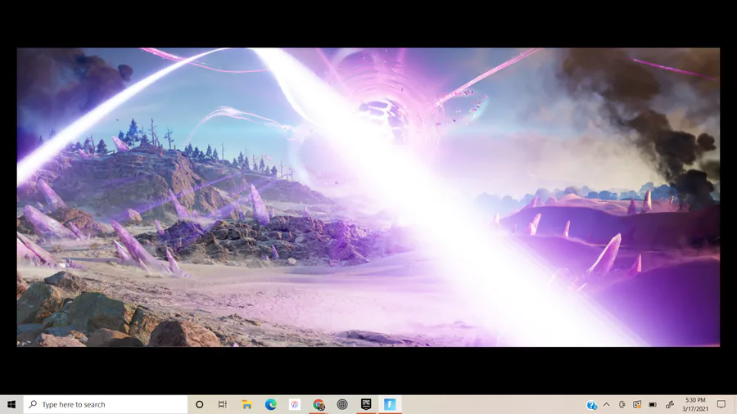
Task: Click the Meet Now tray icon
Action: pos(622,404)
